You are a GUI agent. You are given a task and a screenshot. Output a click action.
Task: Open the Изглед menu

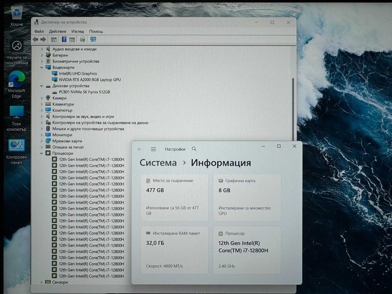point(78,31)
